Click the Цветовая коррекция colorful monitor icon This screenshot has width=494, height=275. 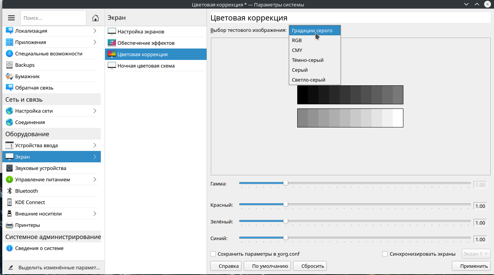click(112, 54)
